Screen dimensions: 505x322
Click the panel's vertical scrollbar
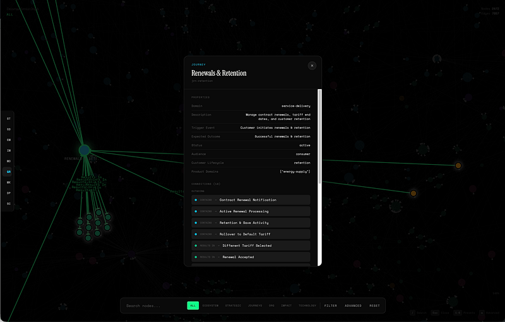click(319, 136)
